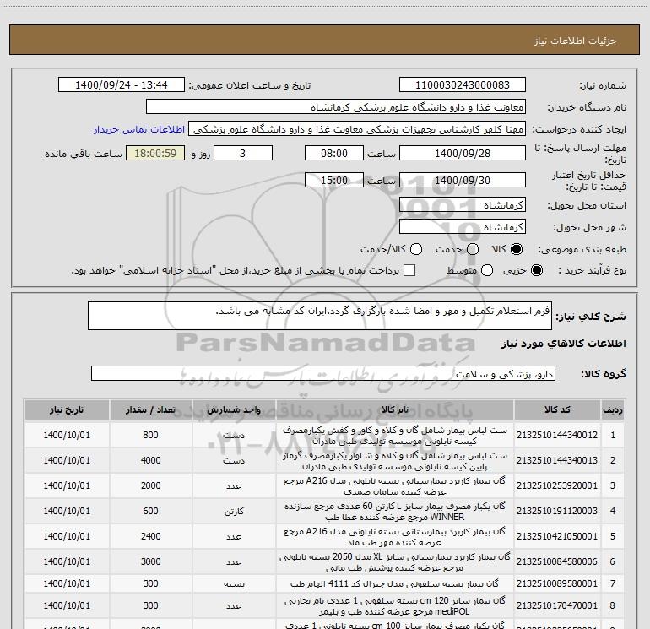
Task: Click the واحد شمارش column header
Action: point(234,409)
